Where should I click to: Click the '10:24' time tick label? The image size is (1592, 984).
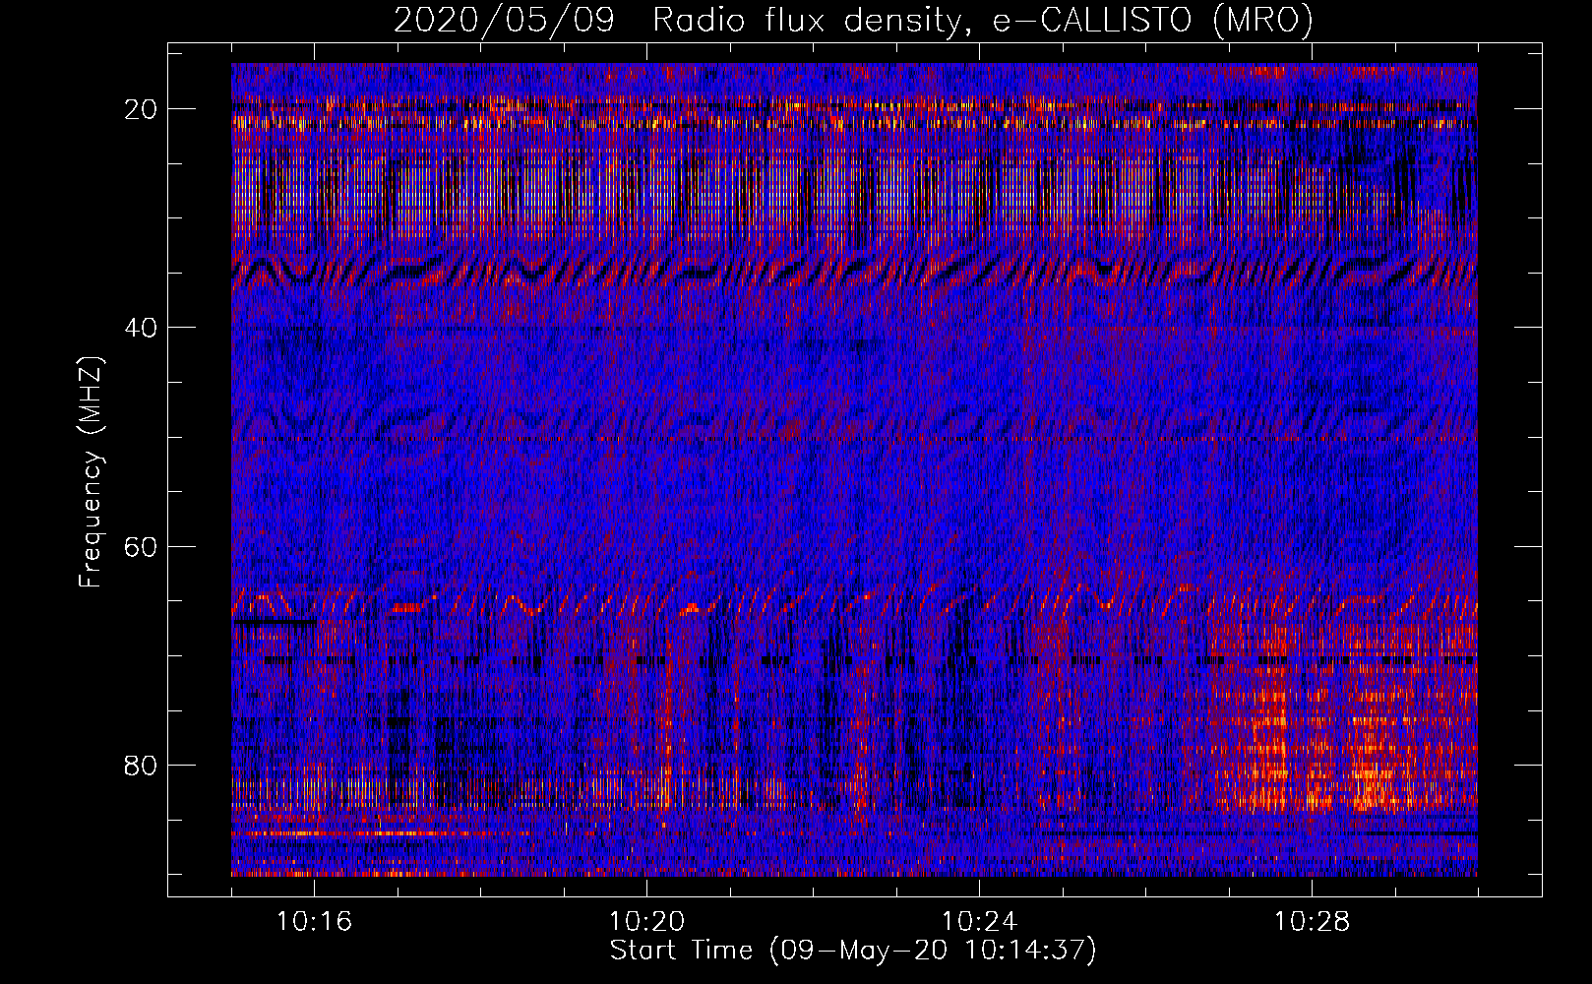980,921
